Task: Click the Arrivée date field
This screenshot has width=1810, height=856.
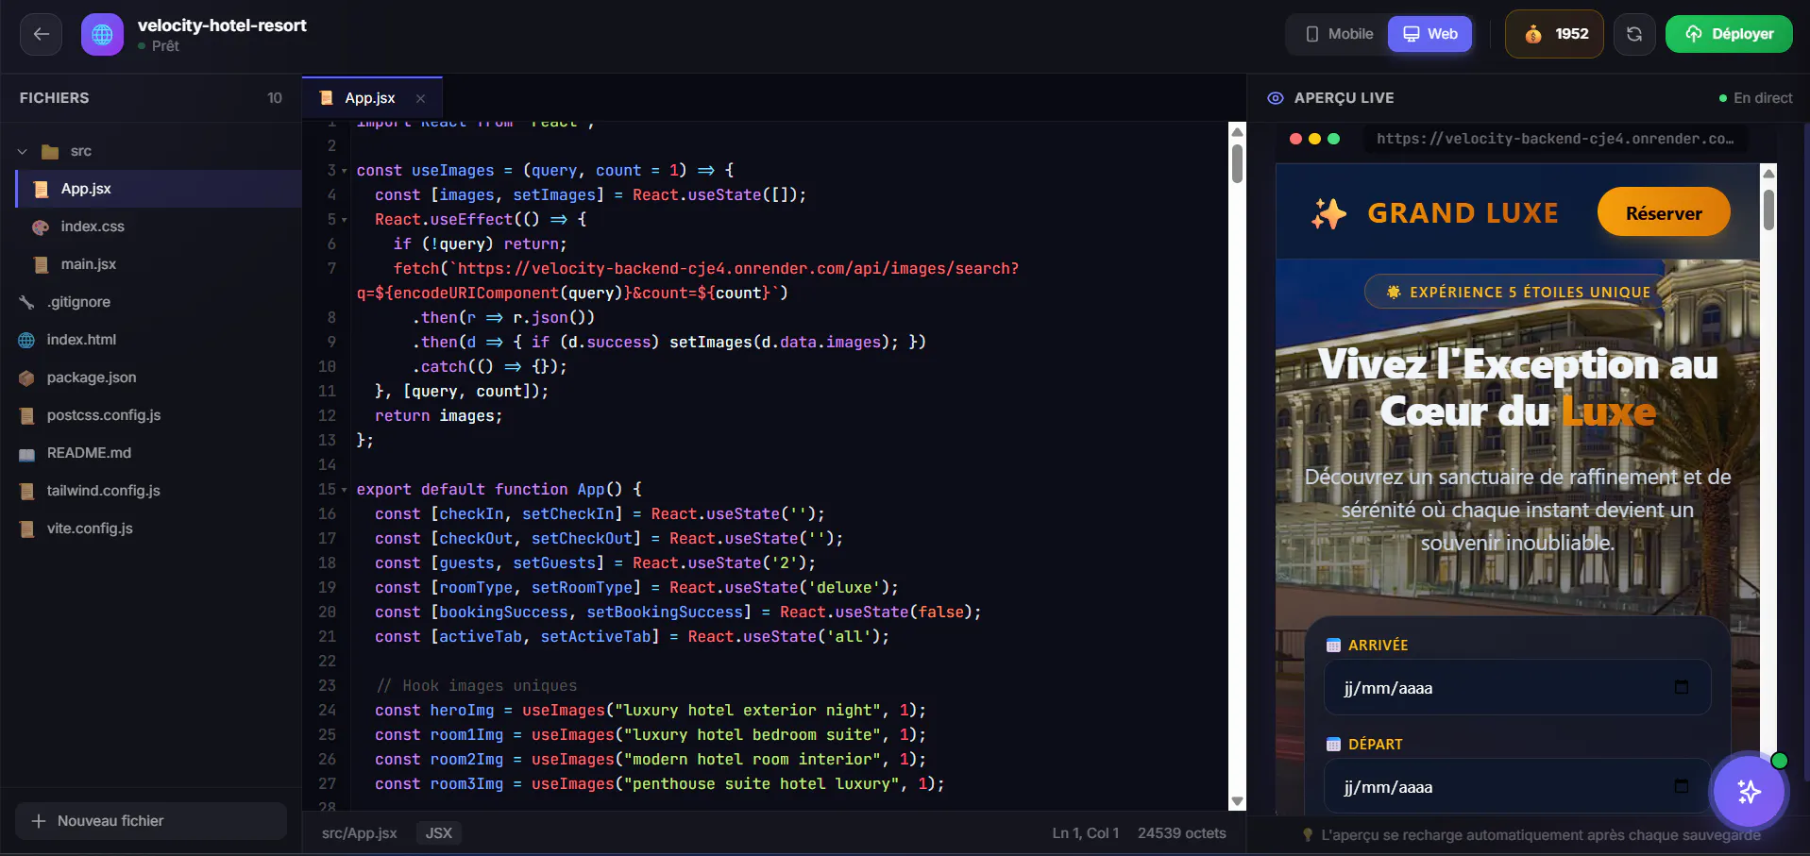Action: (1517, 687)
